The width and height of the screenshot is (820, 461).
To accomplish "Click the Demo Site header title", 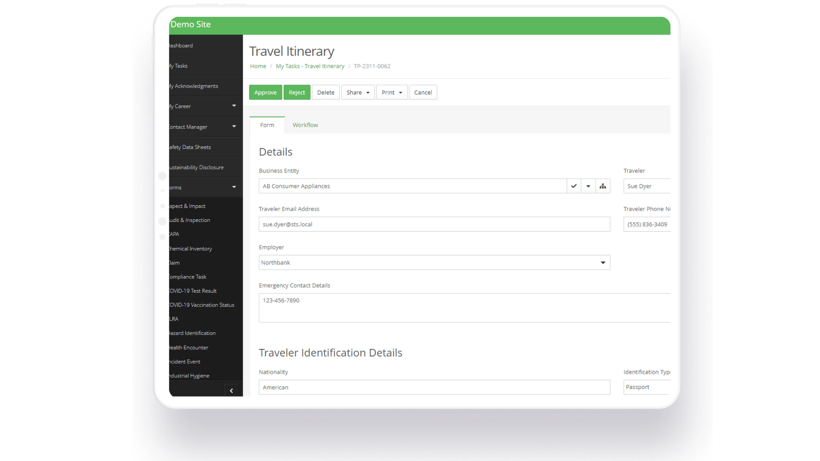I will point(191,24).
